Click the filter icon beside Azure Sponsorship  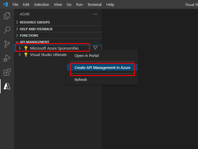tap(95, 48)
